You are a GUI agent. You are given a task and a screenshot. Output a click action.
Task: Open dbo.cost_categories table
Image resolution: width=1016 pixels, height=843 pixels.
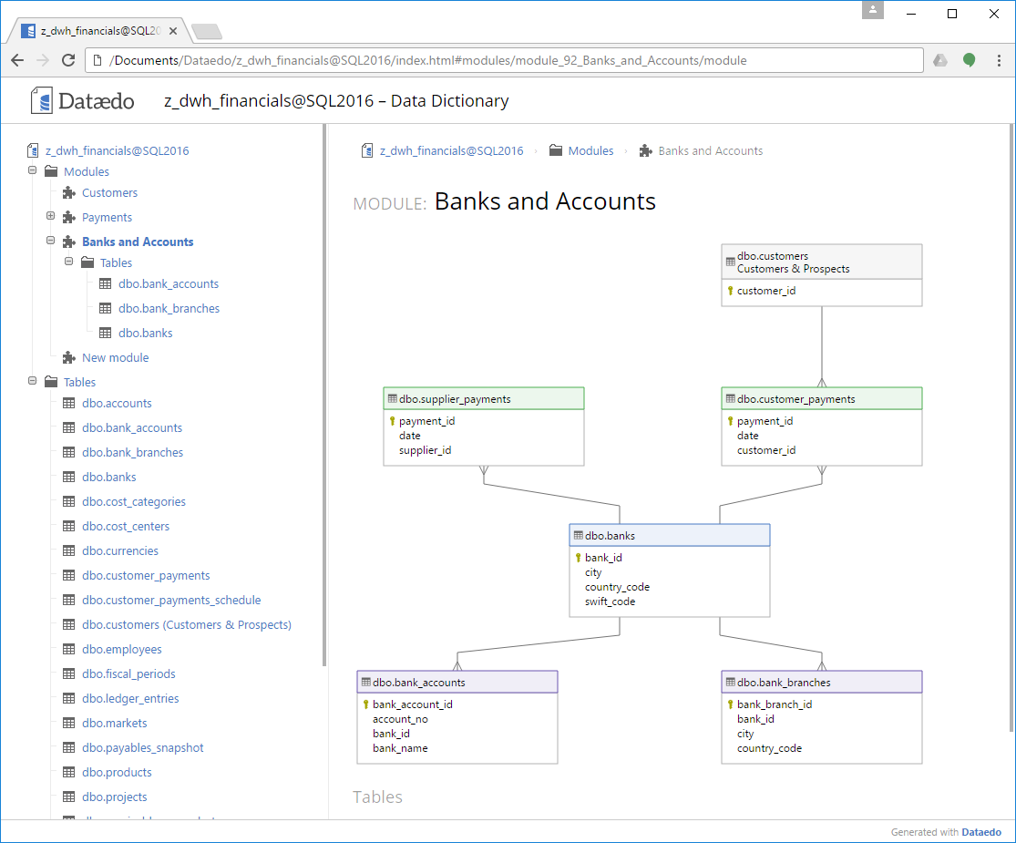pyautogui.click(x=133, y=501)
